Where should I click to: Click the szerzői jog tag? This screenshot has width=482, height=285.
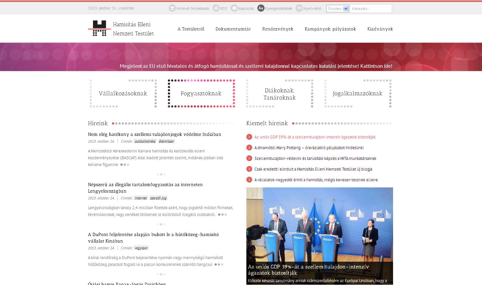click(158, 198)
